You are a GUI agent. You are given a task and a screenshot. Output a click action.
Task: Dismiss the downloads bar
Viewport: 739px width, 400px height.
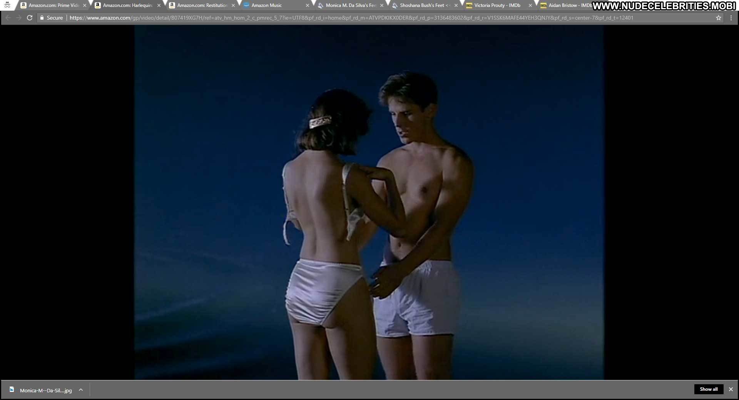coord(731,389)
